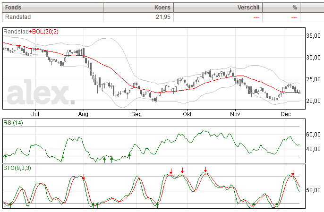Click the Dec month axis label
Image resolution: width=324 pixels, height=212 pixels.
tap(286, 114)
